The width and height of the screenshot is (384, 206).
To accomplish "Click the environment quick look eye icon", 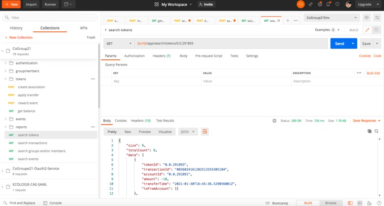I will coord(366,18).
